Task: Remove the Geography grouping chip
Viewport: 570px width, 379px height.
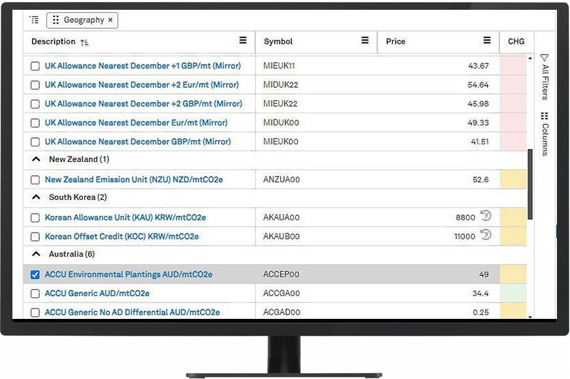Action: point(110,20)
